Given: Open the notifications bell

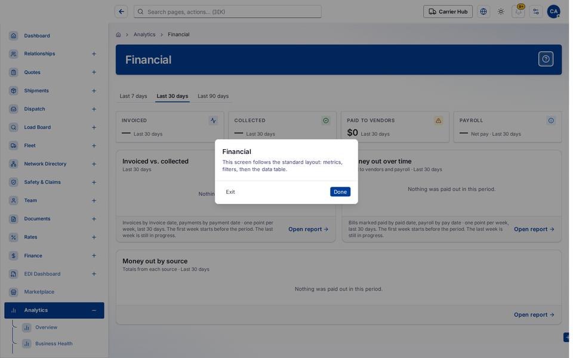Looking at the screenshot, I should [518, 12].
